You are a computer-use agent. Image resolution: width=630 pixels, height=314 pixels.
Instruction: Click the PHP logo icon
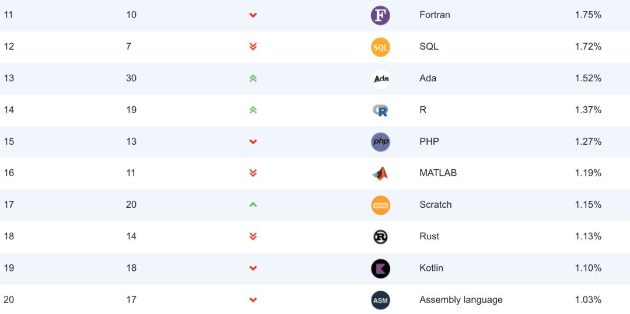pos(380,141)
